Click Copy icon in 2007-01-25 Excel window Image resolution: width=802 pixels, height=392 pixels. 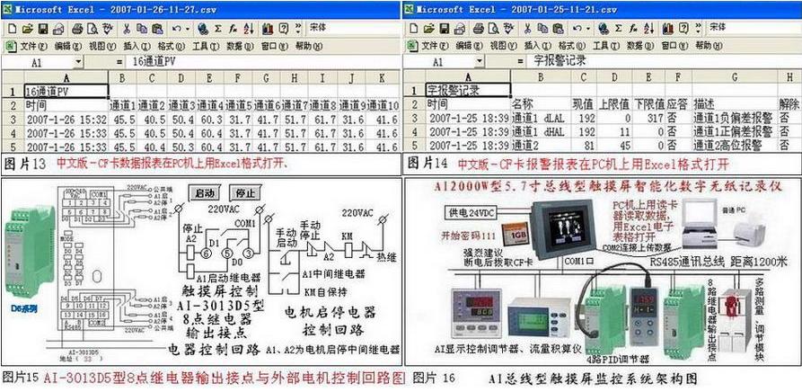[x=542, y=29]
